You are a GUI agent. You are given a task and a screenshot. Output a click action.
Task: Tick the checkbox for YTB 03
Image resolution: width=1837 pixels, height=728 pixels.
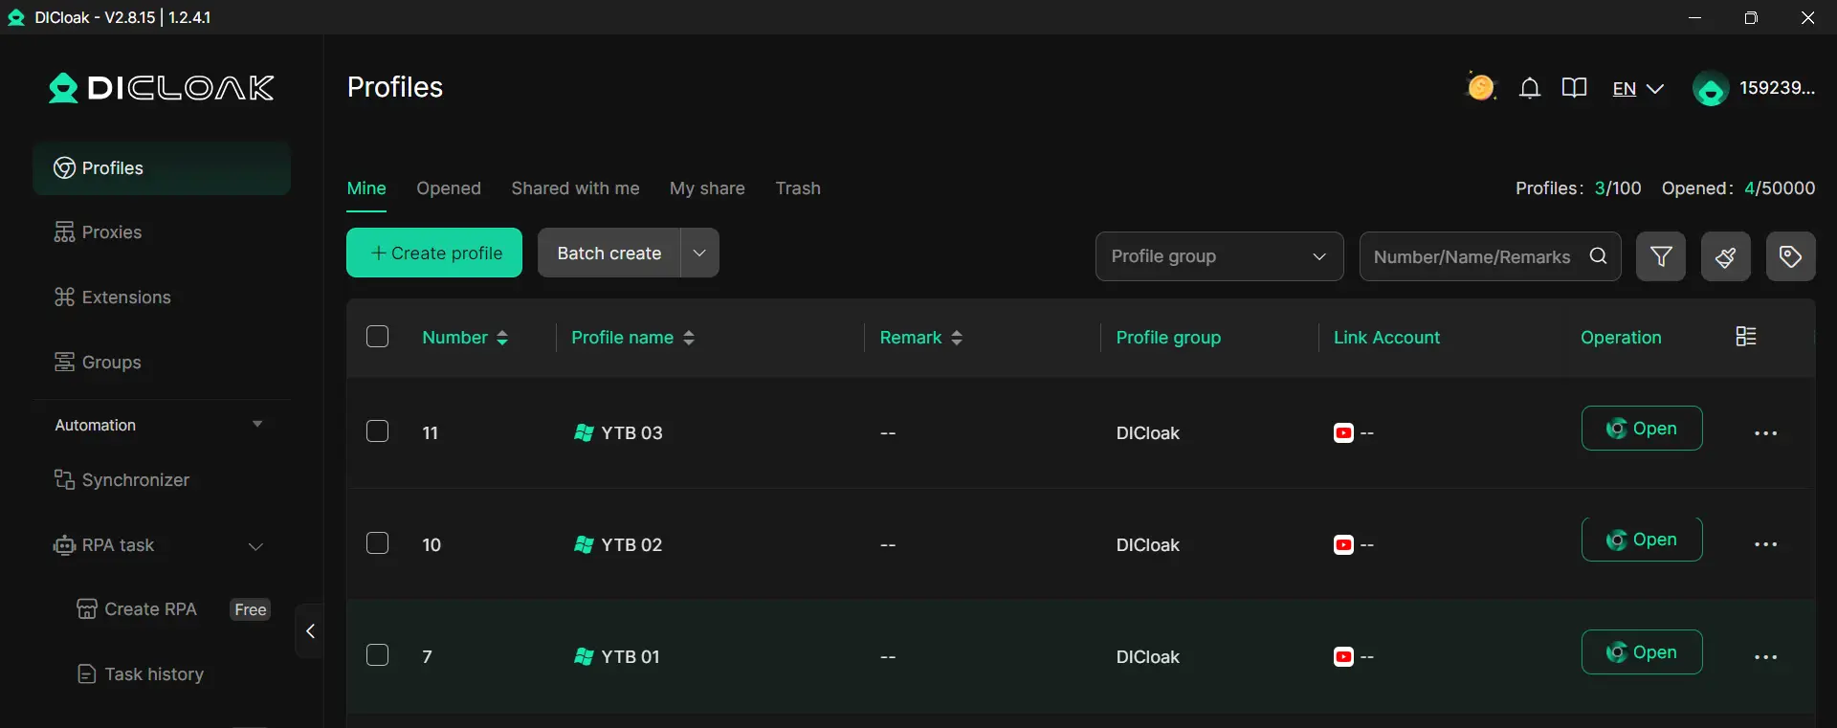pos(378,431)
